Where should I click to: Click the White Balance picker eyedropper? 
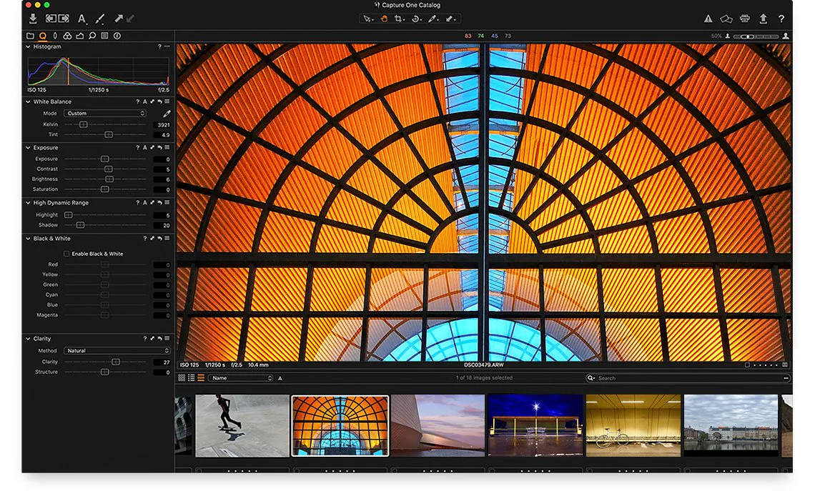[x=167, y=113]
